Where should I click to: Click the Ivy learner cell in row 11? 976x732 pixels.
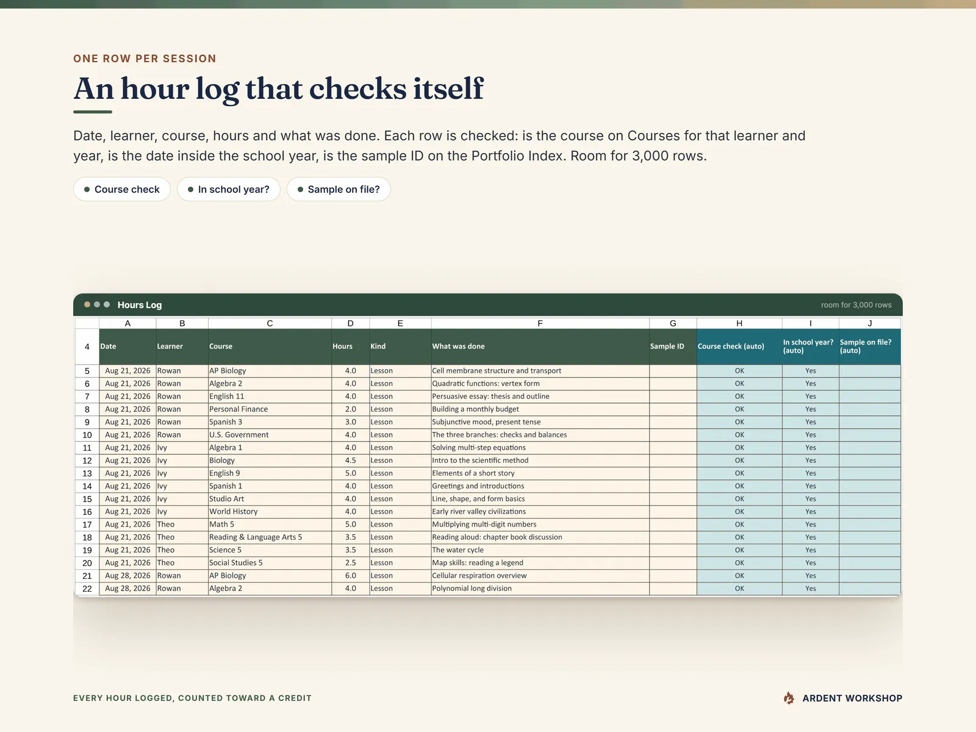click(x=182, y=448)
